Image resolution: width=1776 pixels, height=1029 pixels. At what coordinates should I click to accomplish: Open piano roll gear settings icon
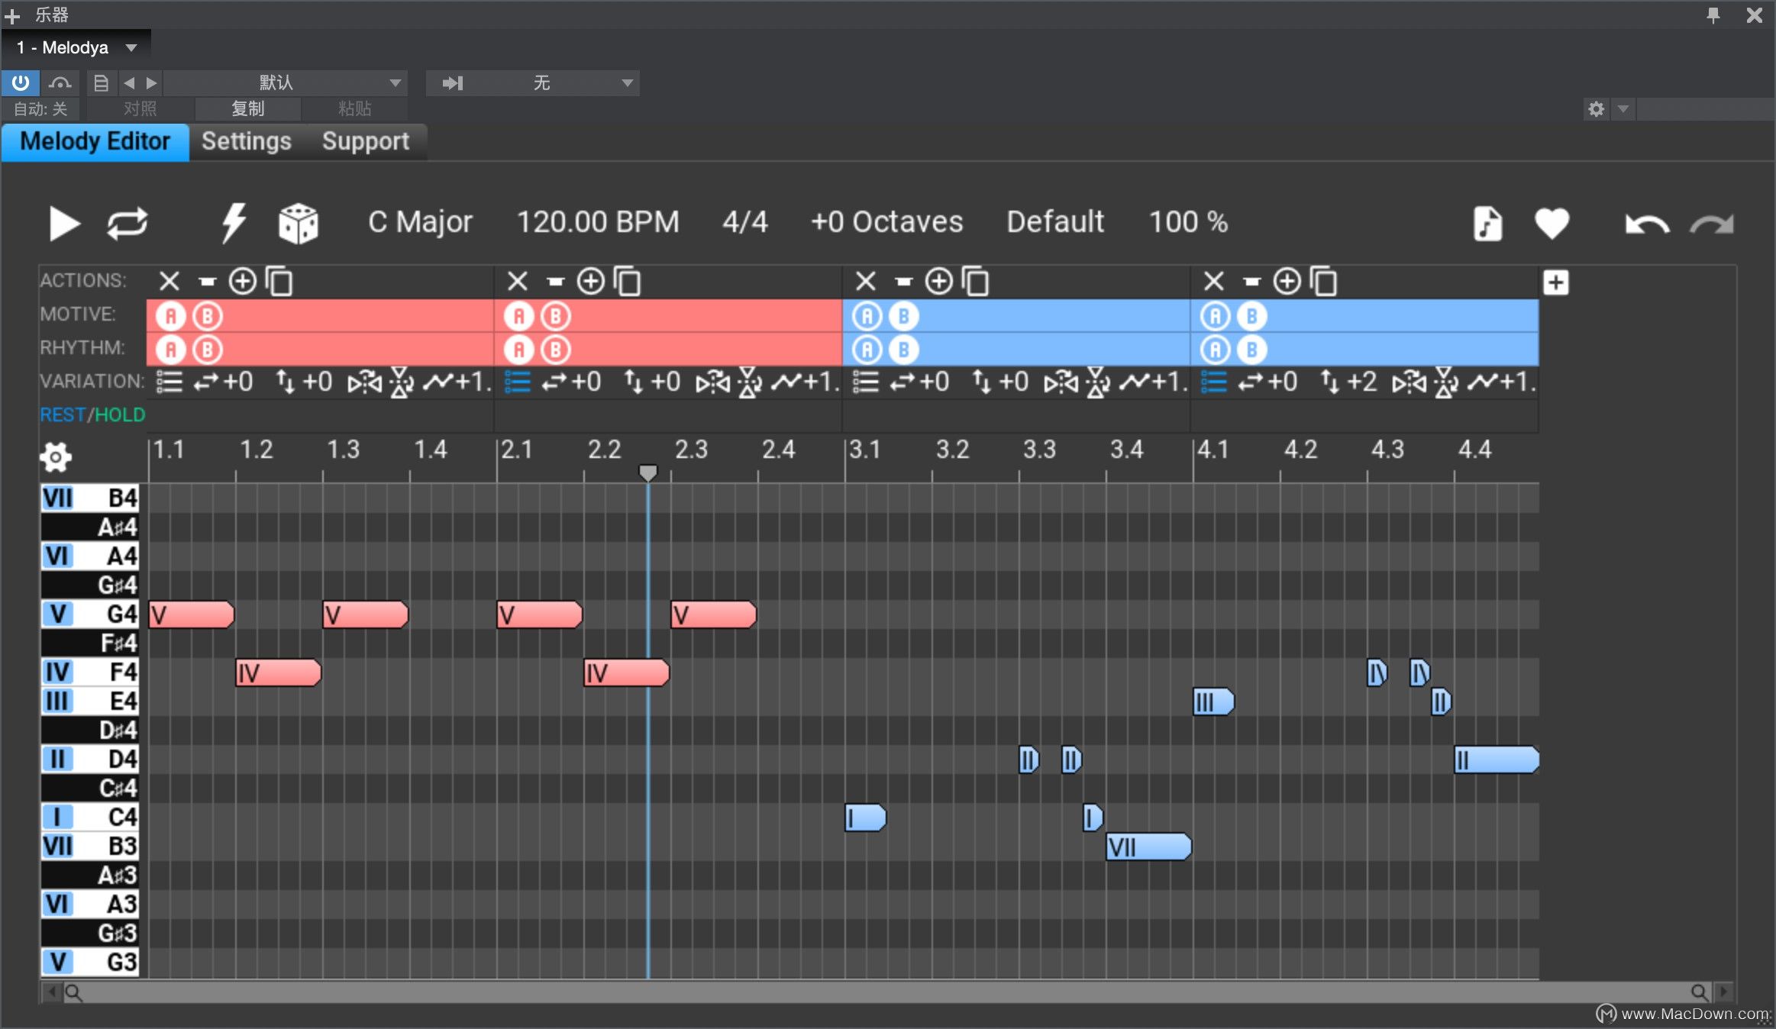coord(56,457)
